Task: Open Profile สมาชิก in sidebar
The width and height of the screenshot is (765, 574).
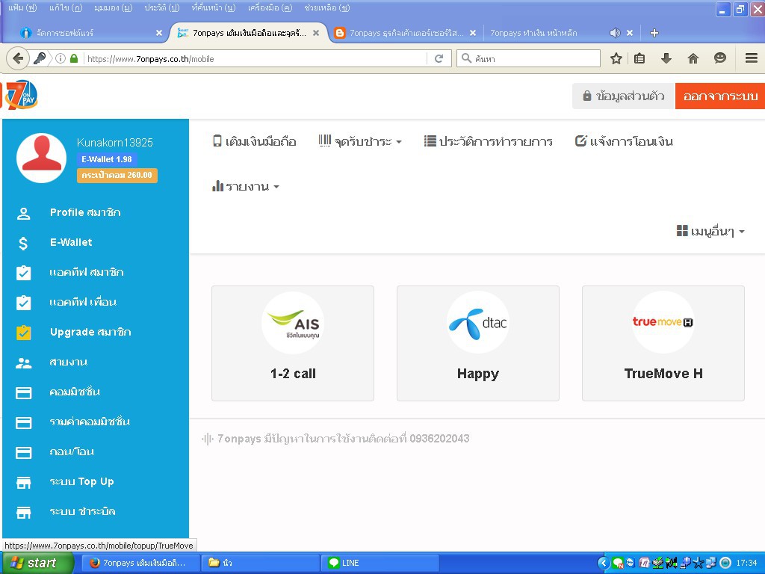Action: click(x=85, y=212)
